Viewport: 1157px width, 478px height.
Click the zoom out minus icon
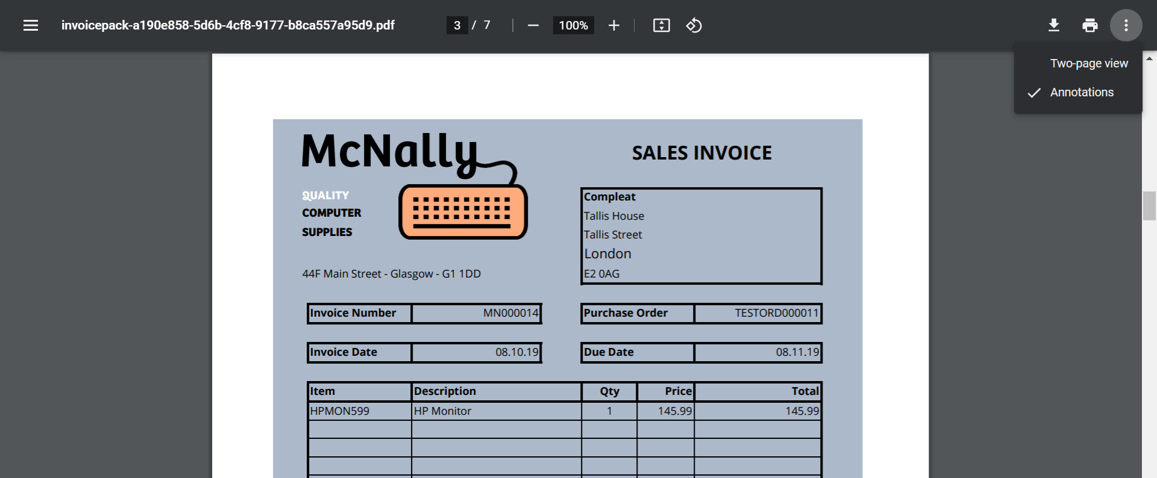pyautogui.click(x=533, y=25)
